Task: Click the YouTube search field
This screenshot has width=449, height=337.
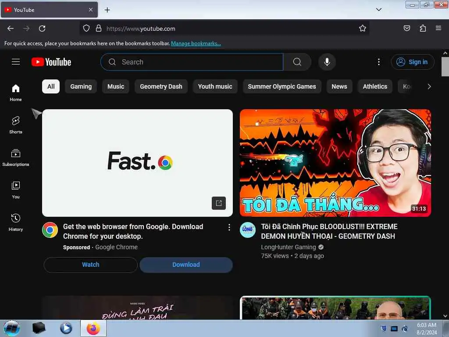Action: 192,62
